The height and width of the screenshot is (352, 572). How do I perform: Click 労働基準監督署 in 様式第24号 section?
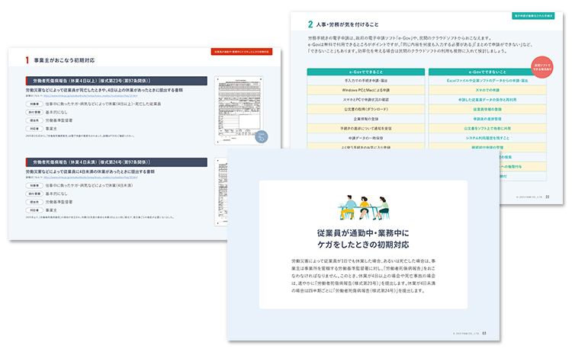(59, 202)
